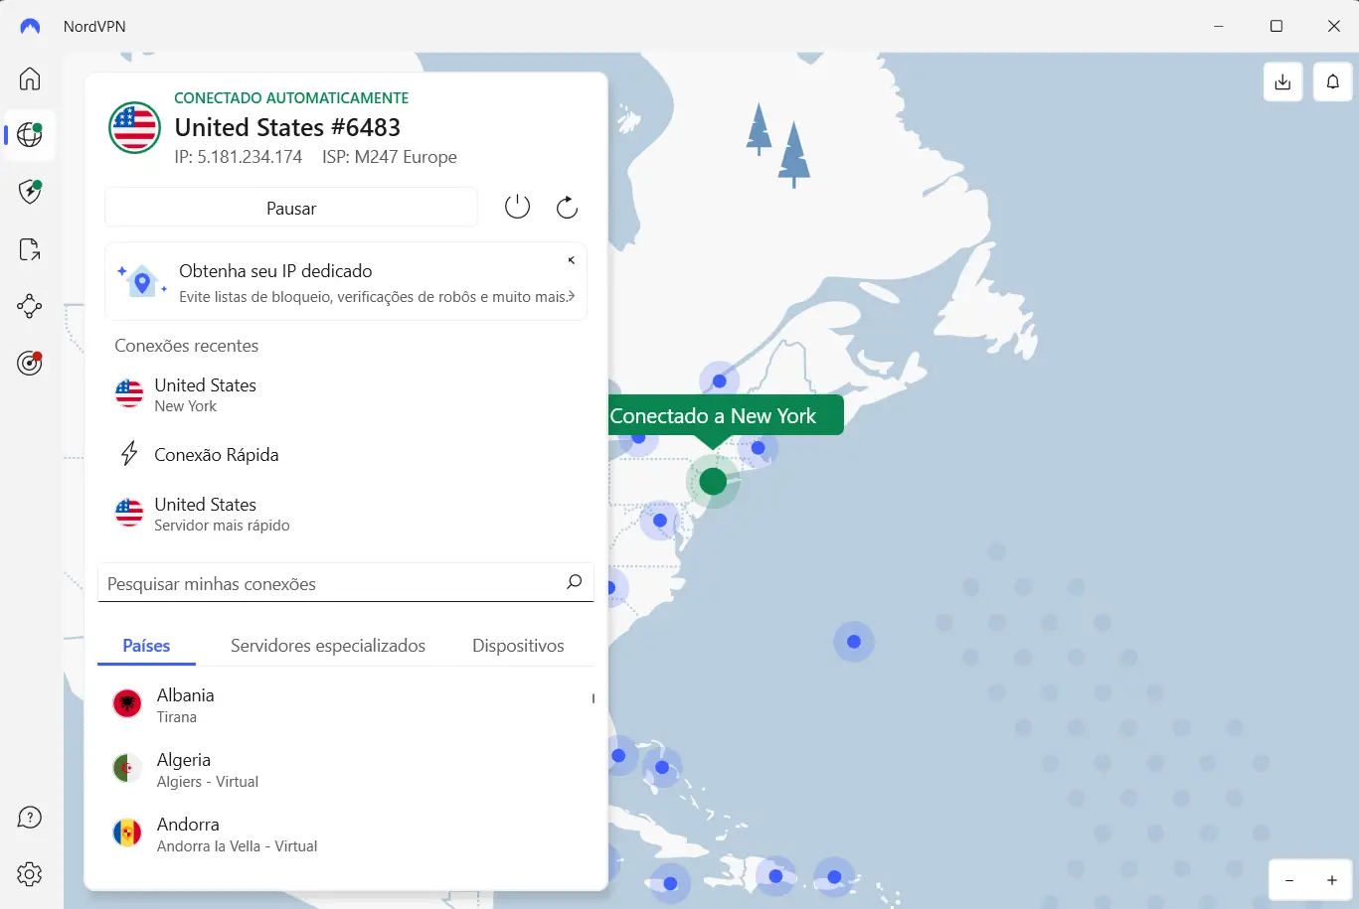The width and height of the screenshot is (1359, 909).
Task: Switch to Servidores especializados tab
Action: click(328, 646)
